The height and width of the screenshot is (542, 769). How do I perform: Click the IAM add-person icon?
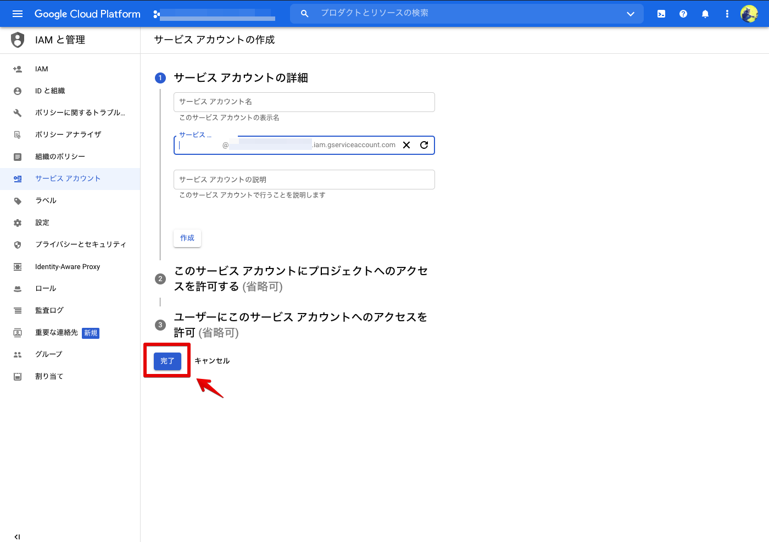(18, 69)
